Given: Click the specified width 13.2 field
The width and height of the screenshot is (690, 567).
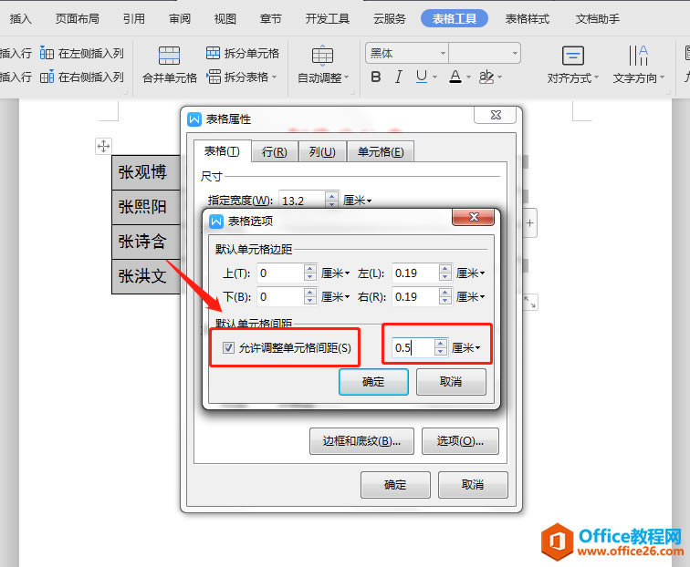Looking at the screenshot, I should (303, 201).
